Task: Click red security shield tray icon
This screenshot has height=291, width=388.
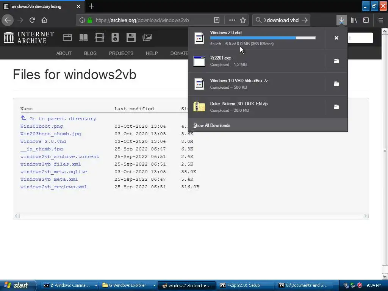Action: tap(360, 285)
